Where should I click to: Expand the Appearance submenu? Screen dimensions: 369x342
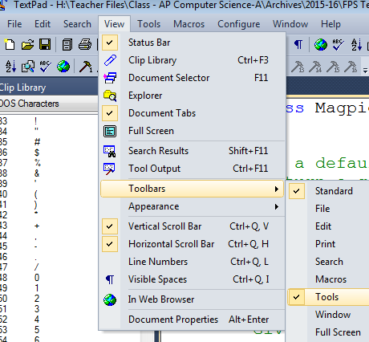pyautogui.click(x=193, y=206)
